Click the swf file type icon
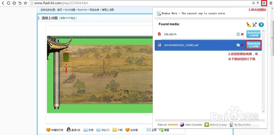This screenshot has width=274, height=135. (159, 45)
